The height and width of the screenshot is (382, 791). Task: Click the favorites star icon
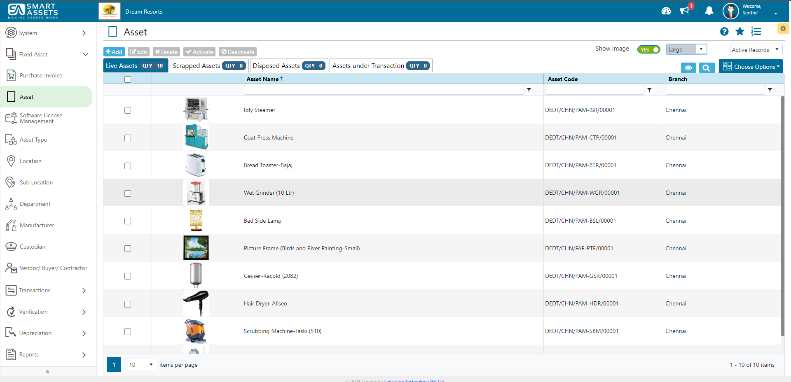pyautogui.click(x=740, y=31)
